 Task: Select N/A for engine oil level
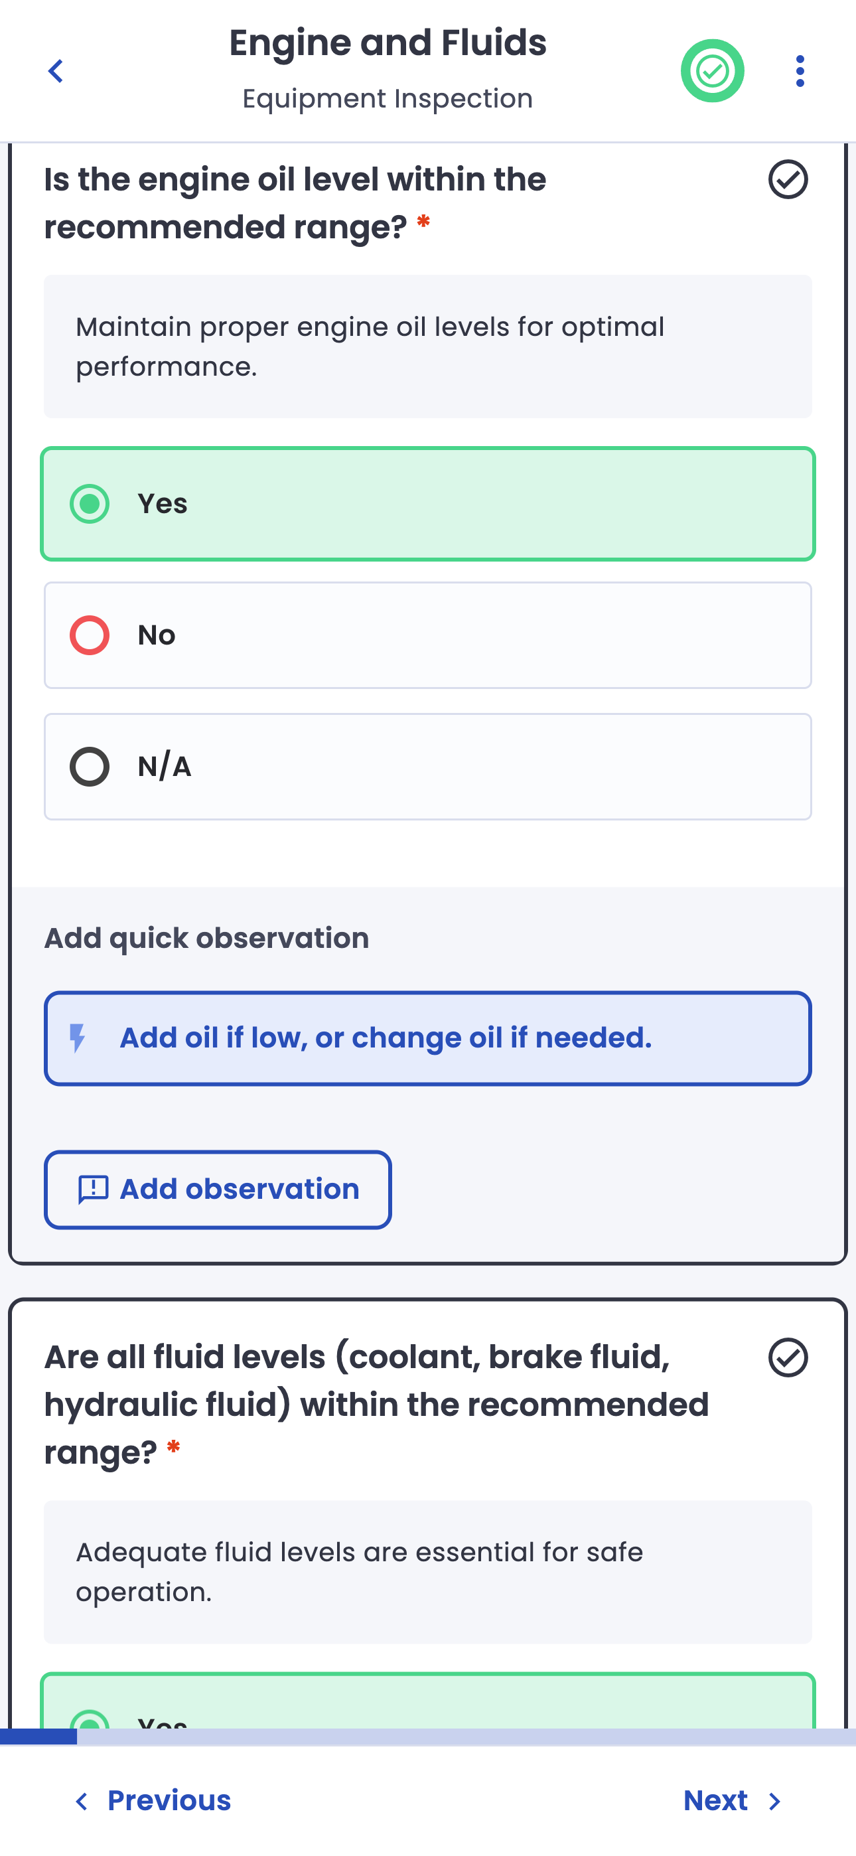click(427, 767)
